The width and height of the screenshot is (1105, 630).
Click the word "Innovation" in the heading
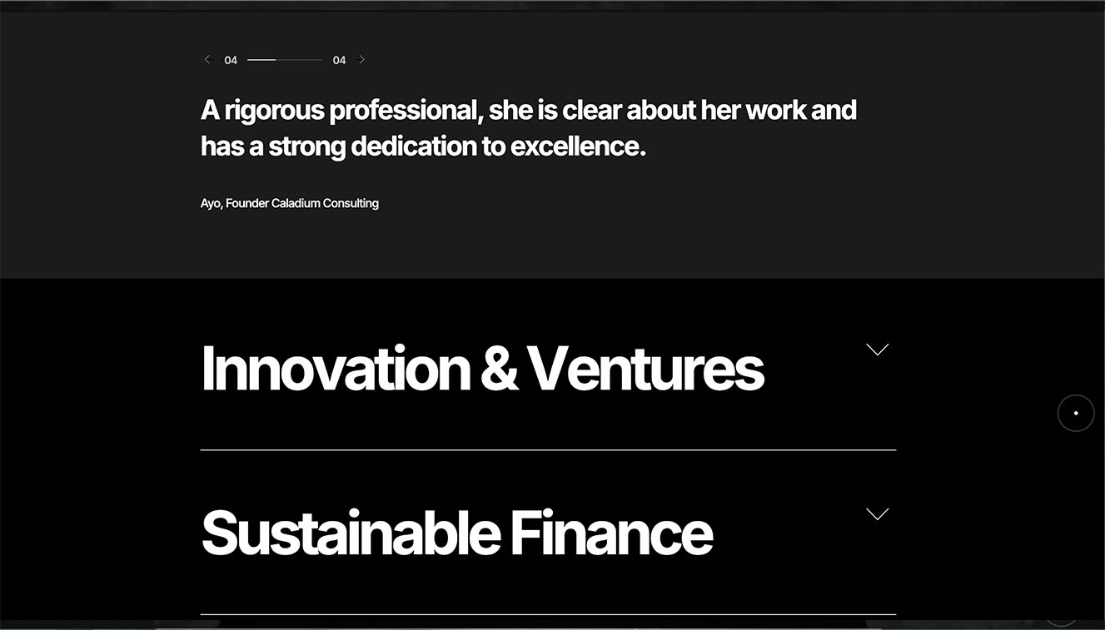(x=336, y=369)
